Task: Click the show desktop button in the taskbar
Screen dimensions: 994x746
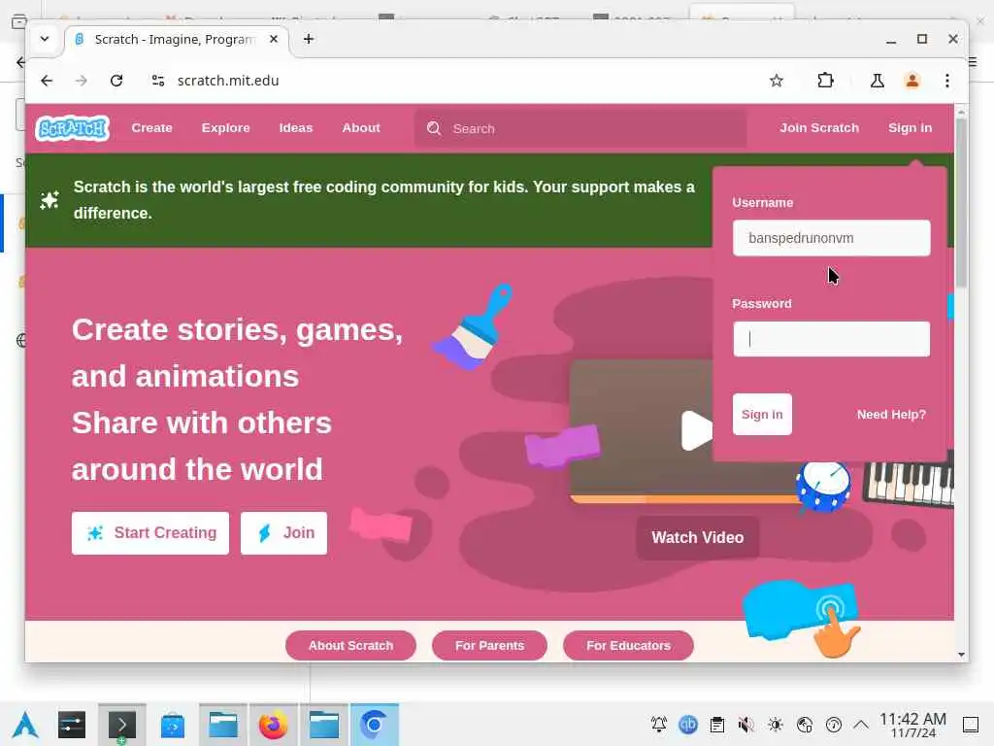Action: click(971, 725)
